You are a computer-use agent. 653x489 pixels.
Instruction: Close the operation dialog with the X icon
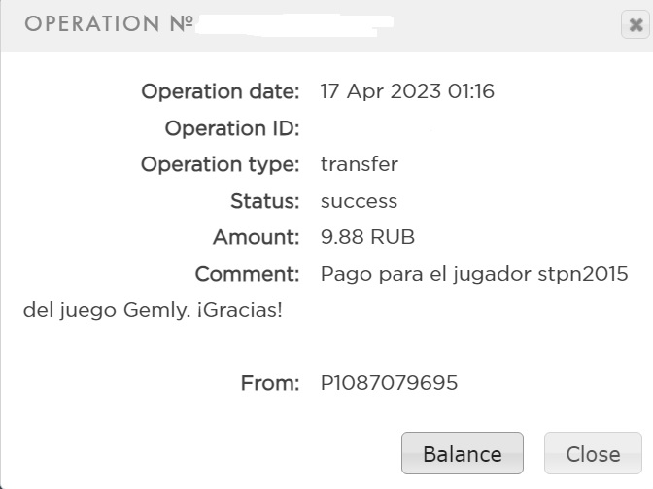click(633, 26)
